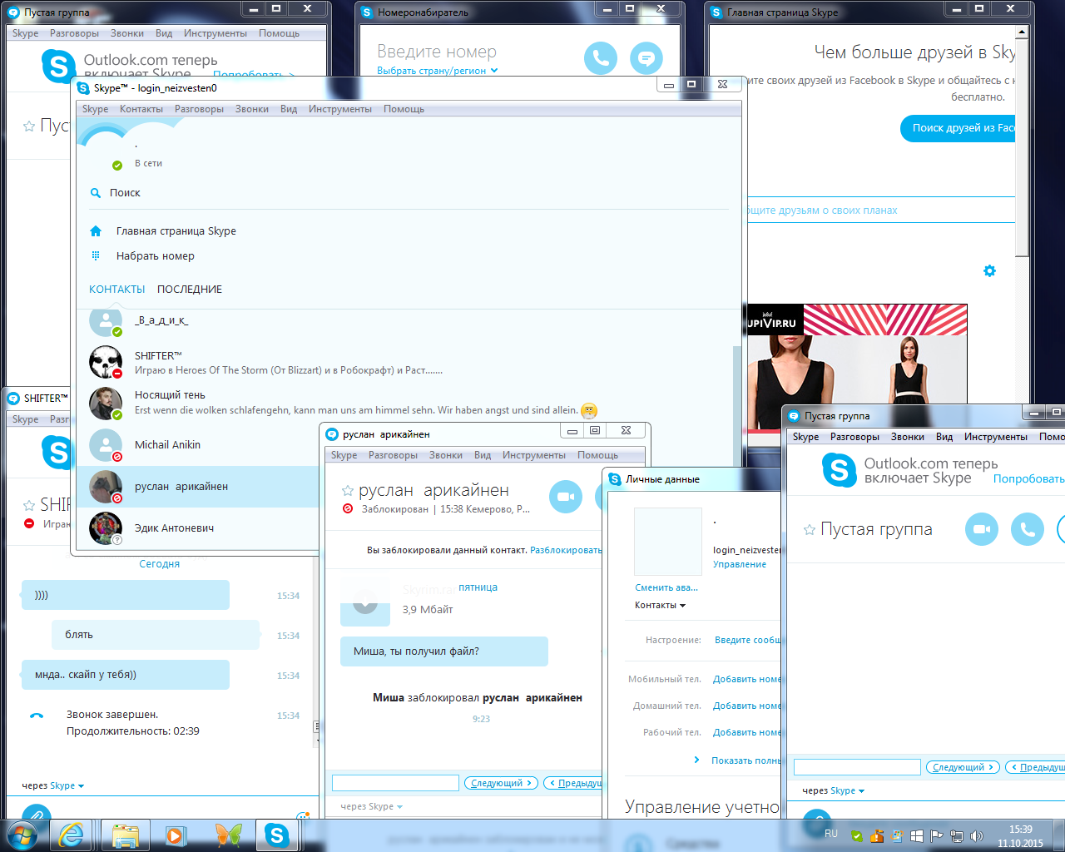
Task: Expand Выбрать страну/регион dropdown
Action: pyautogui.click(x=438, y=71)
